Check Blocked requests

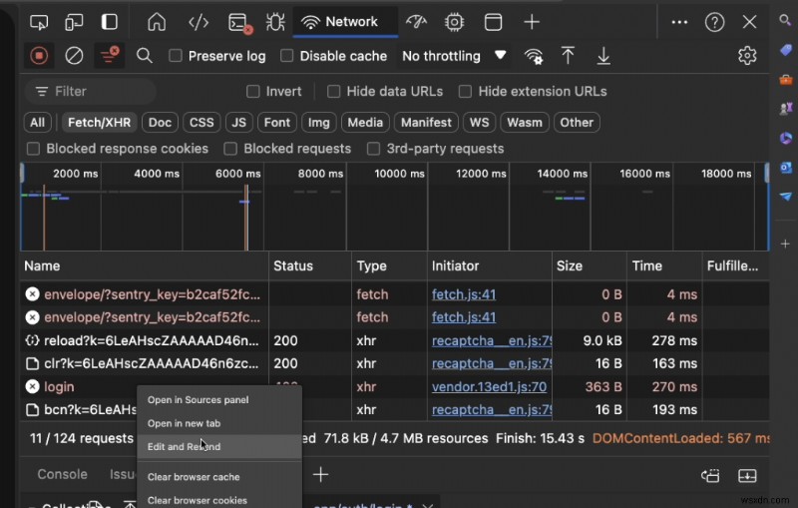click(x=230, y=149)
